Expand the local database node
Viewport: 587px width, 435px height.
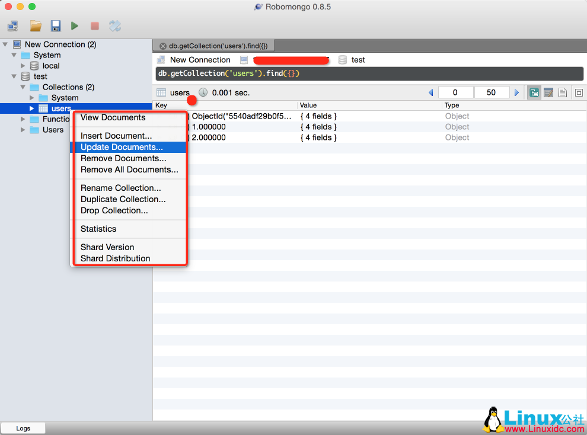23,66
